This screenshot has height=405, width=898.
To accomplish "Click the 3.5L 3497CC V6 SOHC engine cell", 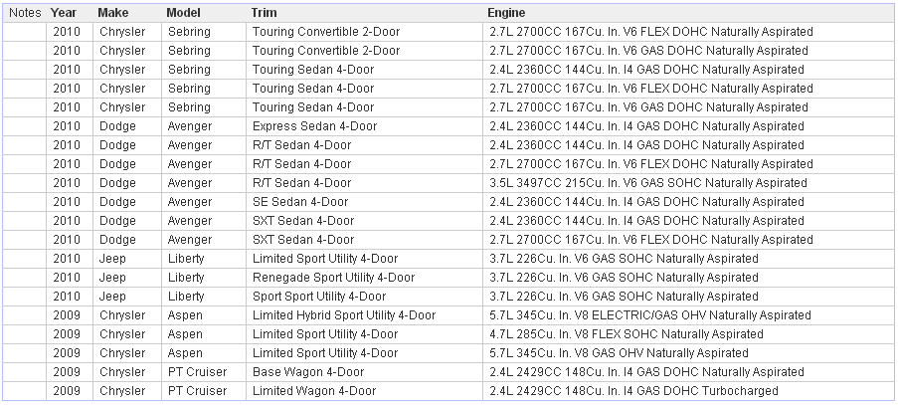I will point(647,183).
